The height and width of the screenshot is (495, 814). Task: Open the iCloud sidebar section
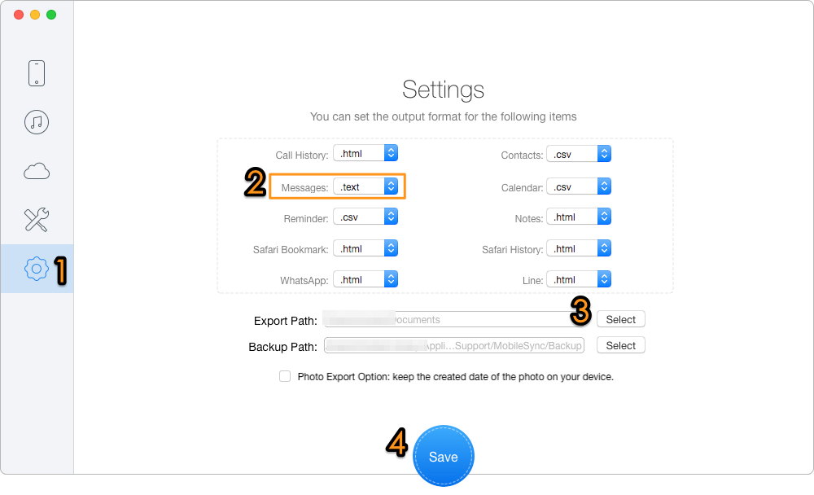point(37,171)
